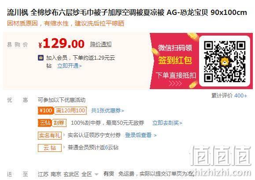Click the member crown icon beside 加入会员
Viewport: 255px width, 180px height.
(41, 58)
